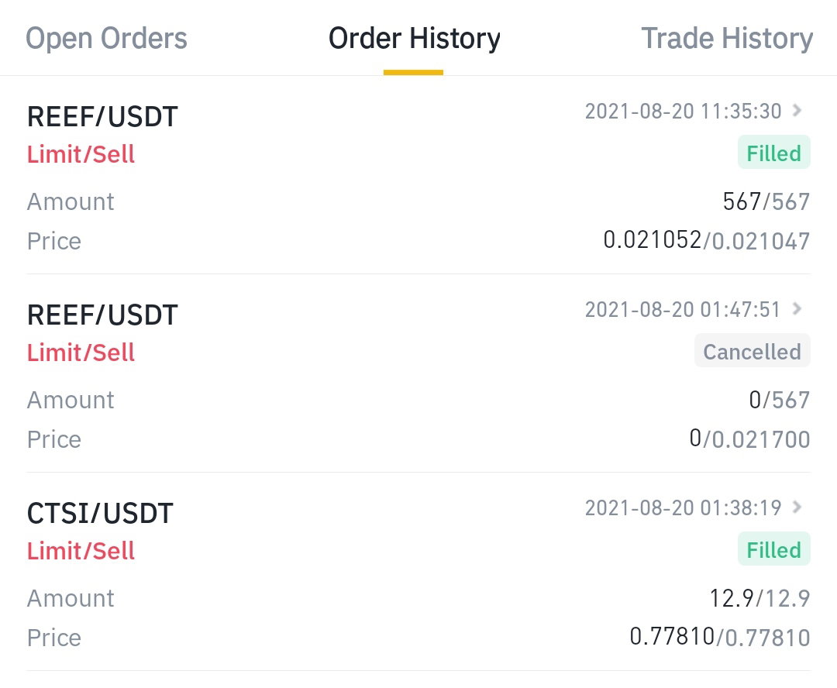Select the 12.9/12.9 amount value
The width and height of the screenshot is (837, 688).
pyautogui.click(x=760, y=598)
